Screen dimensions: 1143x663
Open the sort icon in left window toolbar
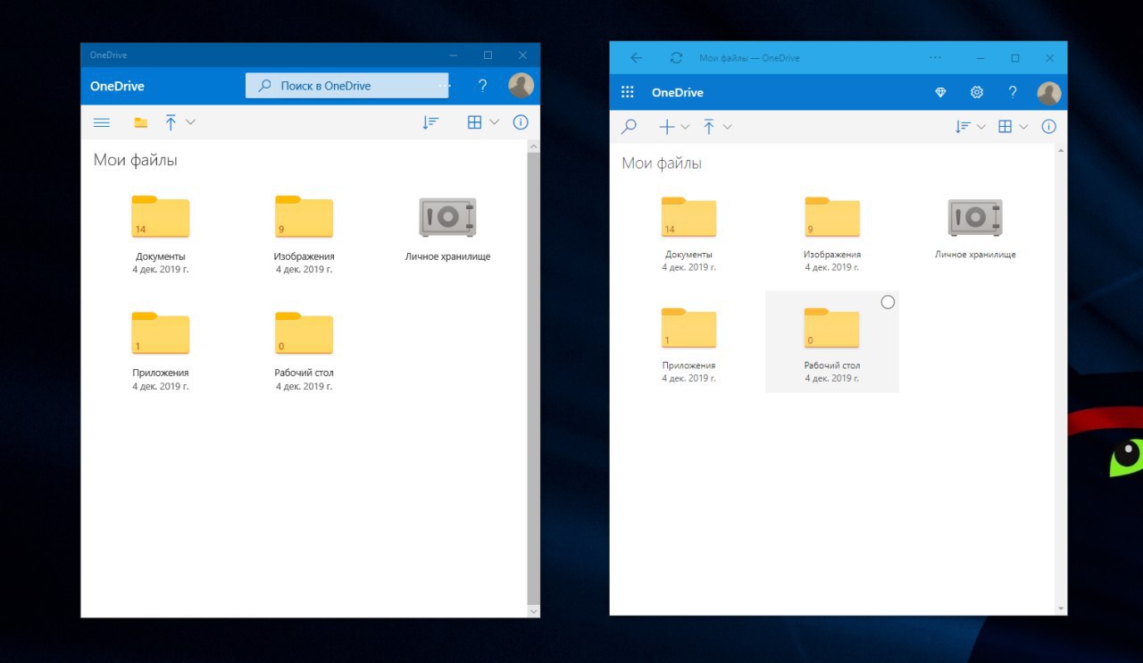[430, 122]
